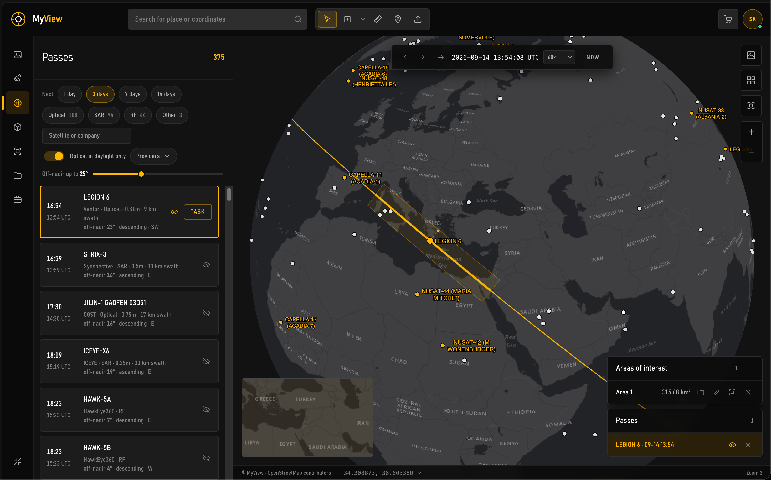Toggle Optical in daylight only switch
Screen dimensions: 771x480
click(x=54, y=156)
